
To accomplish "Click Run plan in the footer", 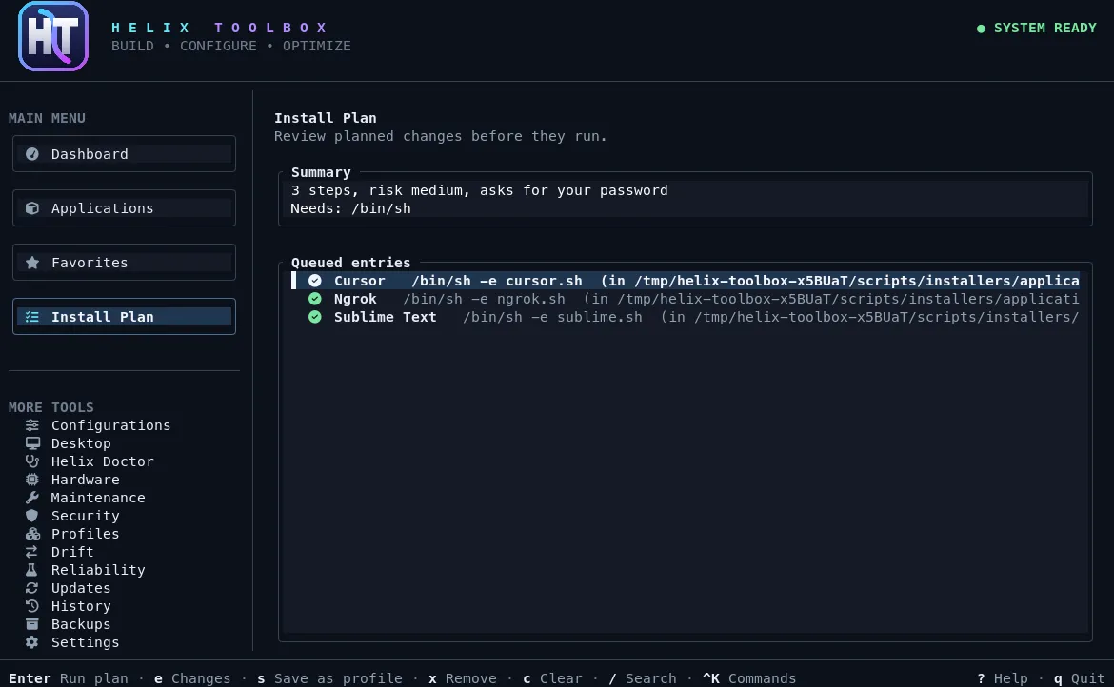I will pos(69,678).
